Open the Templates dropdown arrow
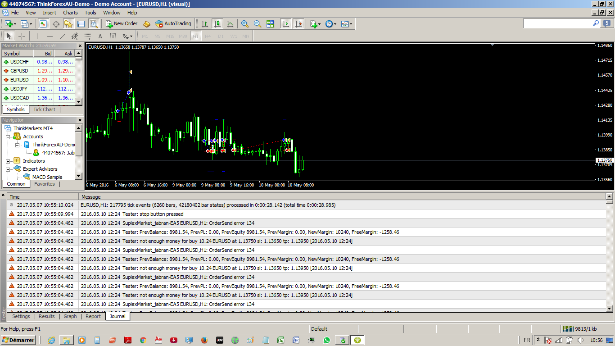Viewport: 615px width, 346px height. click(351, 24)
